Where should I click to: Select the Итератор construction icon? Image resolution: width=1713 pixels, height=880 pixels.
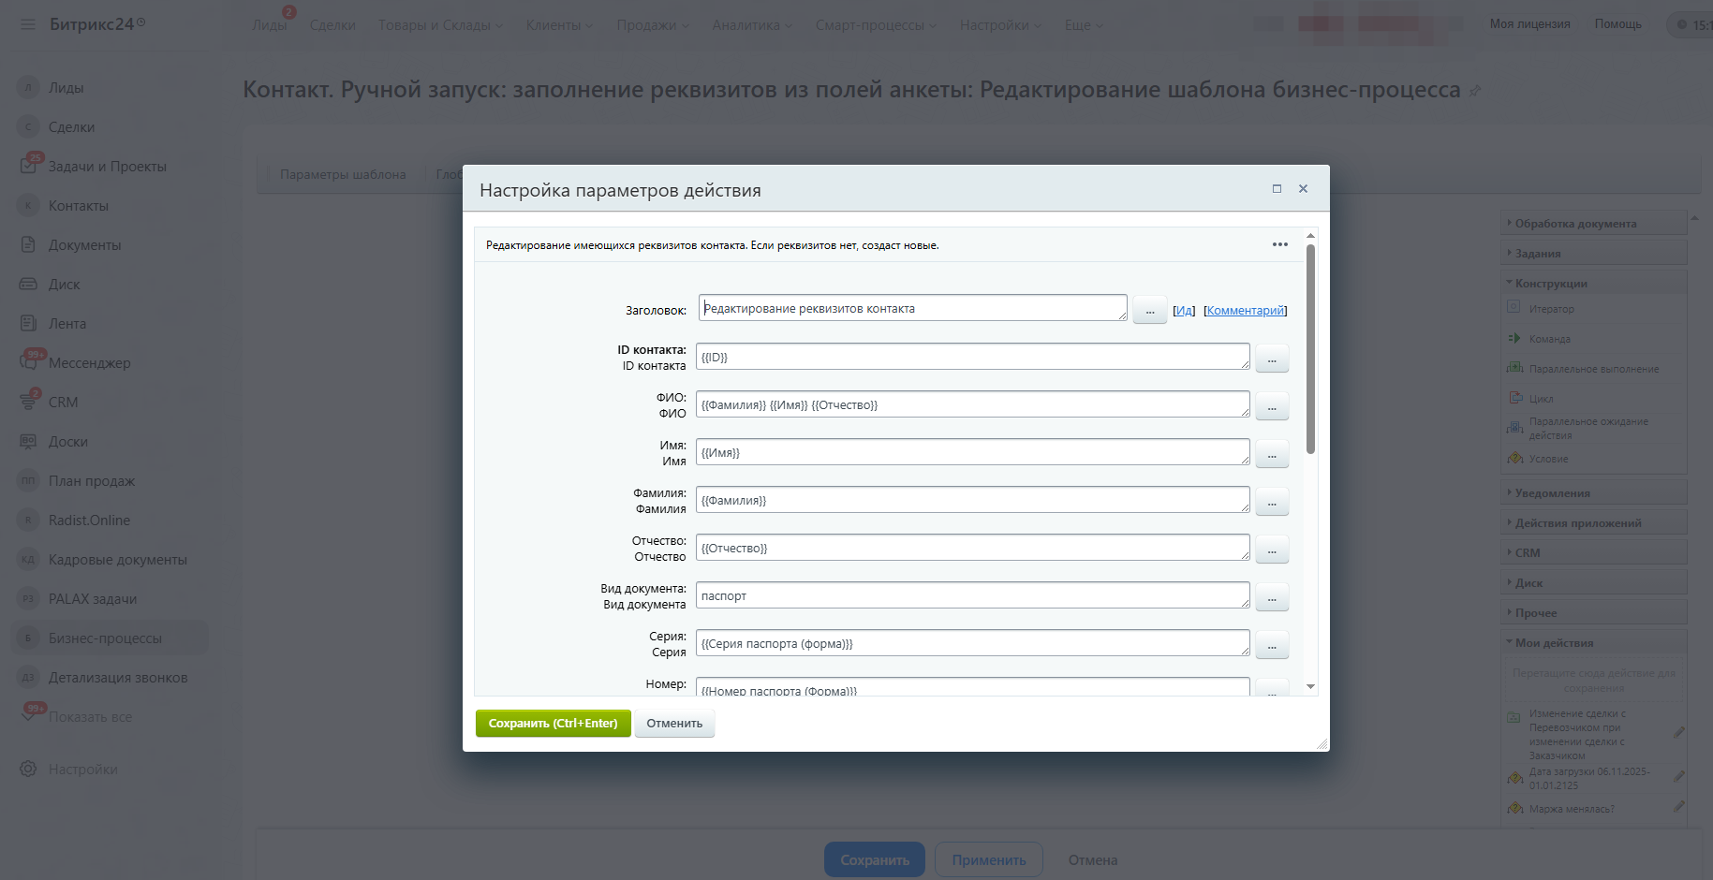(1514, 308)
